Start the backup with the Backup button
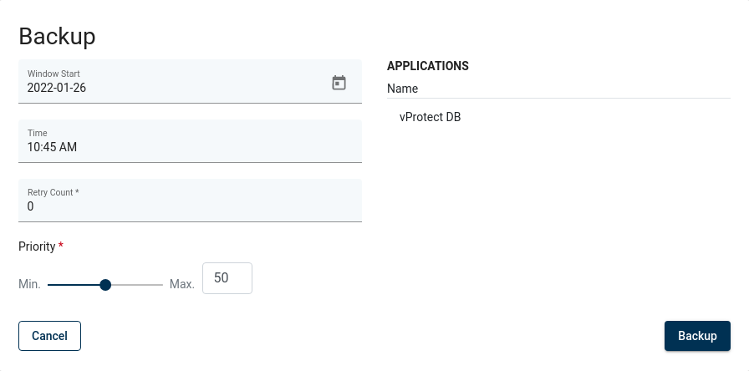Screen dimensions: 749x371 coord(697,336)
